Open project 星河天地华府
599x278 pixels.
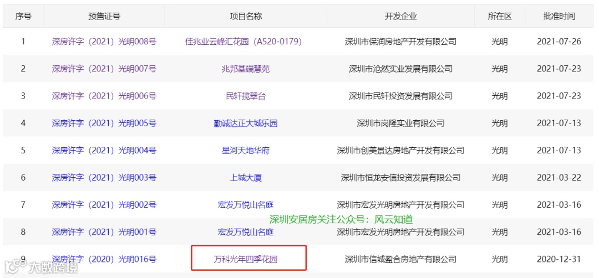coord(246,150)
